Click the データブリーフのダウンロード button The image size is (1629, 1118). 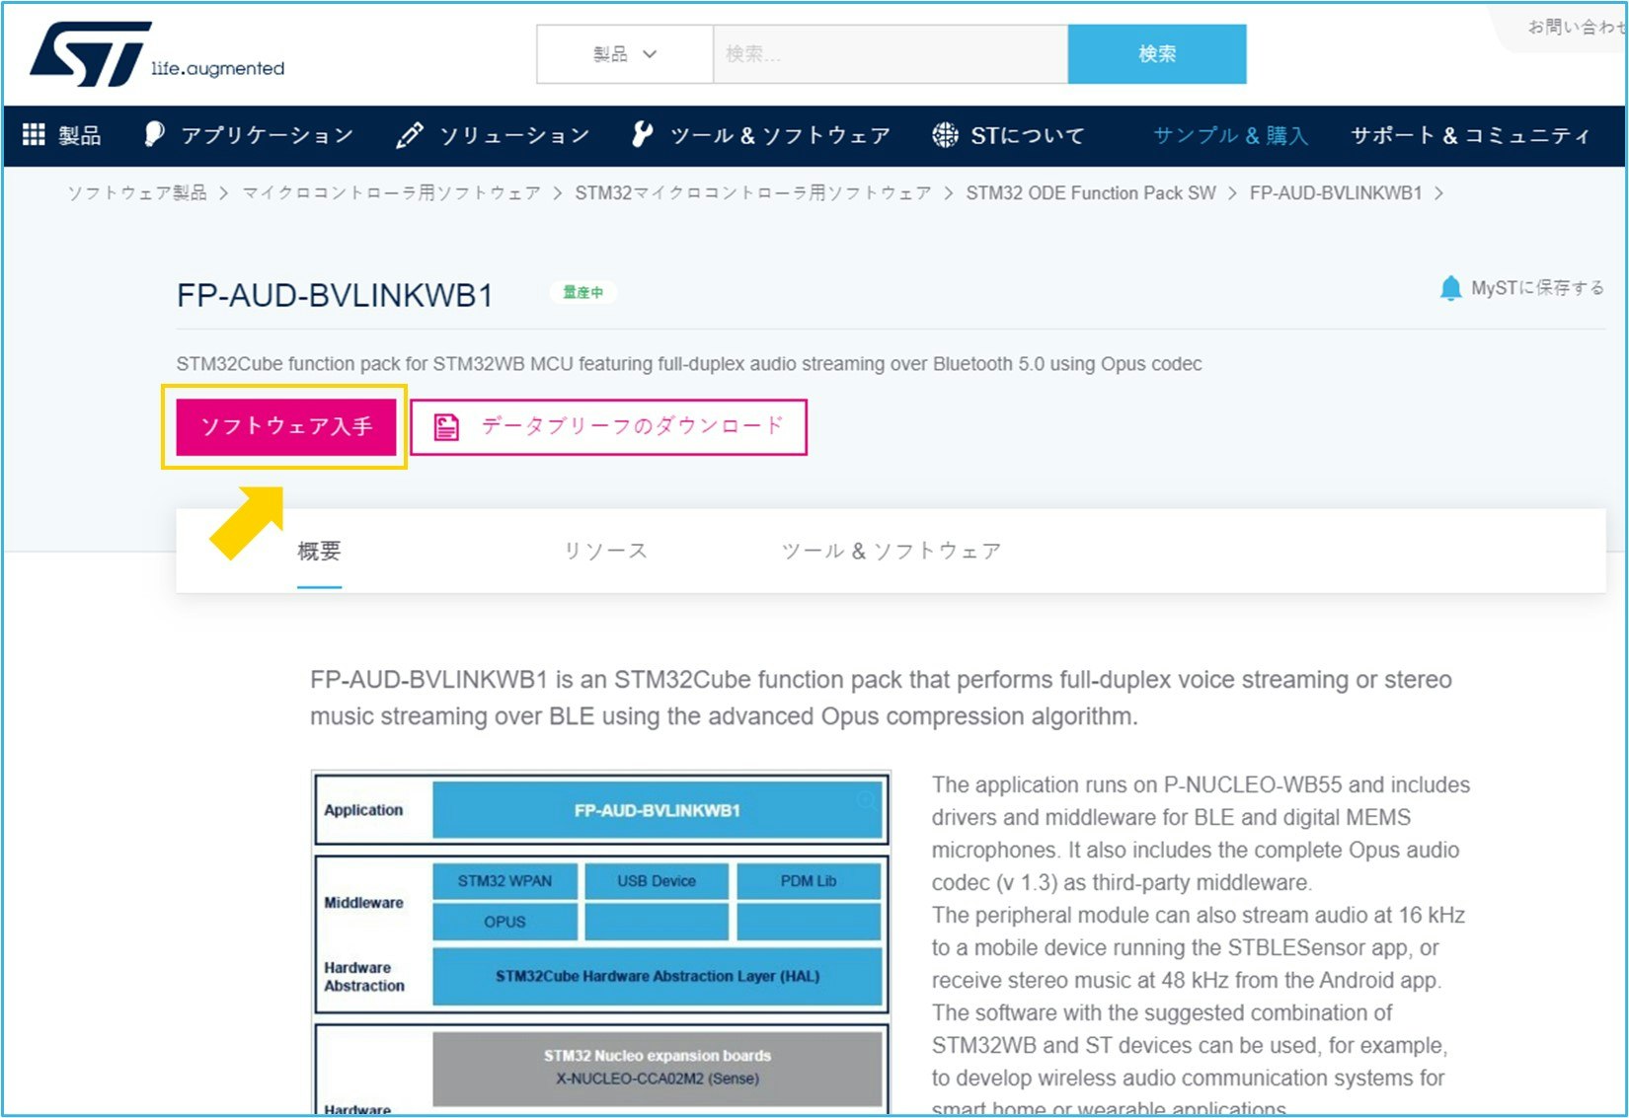(x=609, y=426)
